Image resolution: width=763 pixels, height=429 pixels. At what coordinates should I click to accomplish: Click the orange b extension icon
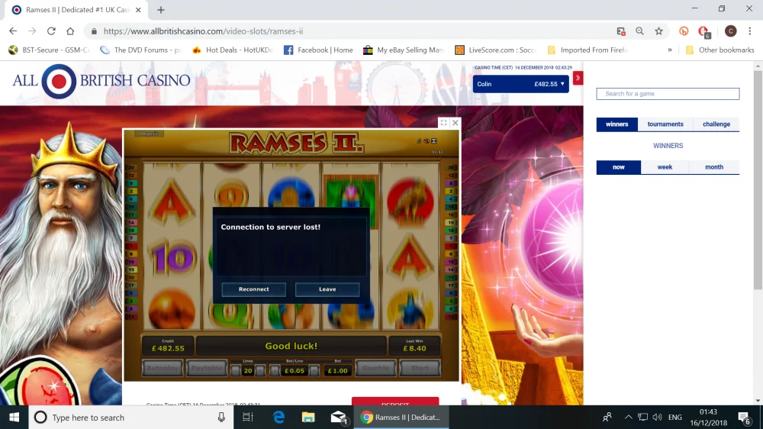[684, 31]
